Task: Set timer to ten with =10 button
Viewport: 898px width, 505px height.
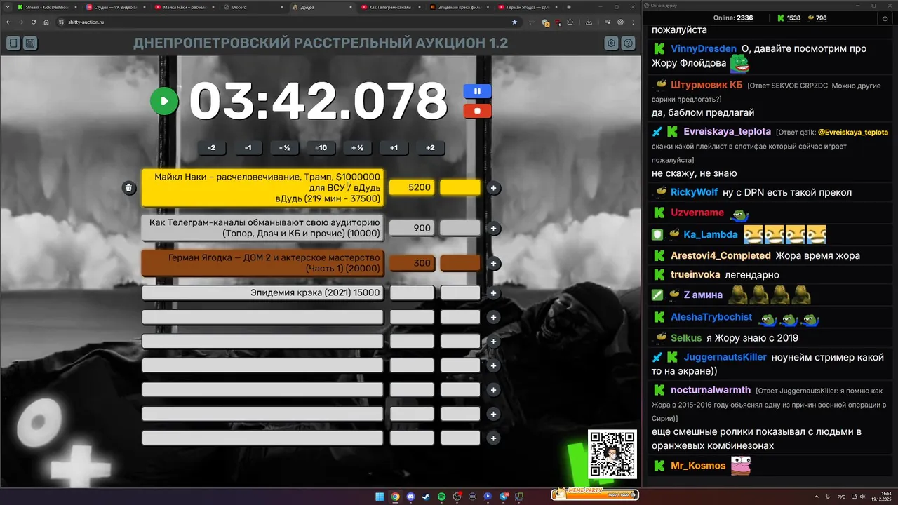Action: [321, 148]
